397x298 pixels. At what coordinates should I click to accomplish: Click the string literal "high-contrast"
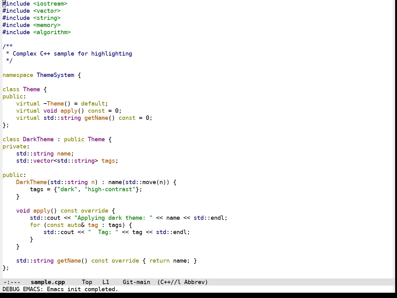(110, 189)
